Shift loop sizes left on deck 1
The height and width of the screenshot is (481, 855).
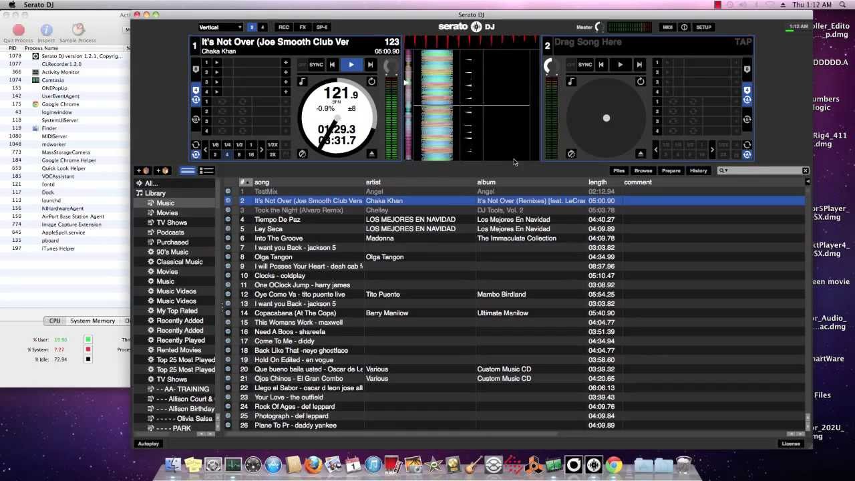[x=206, y=150]
